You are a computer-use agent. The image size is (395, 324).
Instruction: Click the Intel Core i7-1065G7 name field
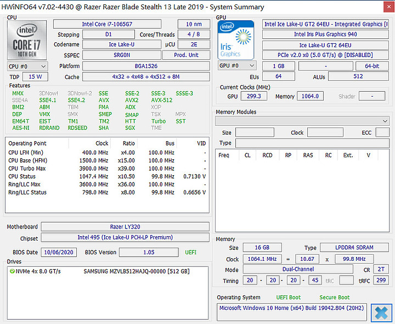pyautogui.click(x=107, y=24)
